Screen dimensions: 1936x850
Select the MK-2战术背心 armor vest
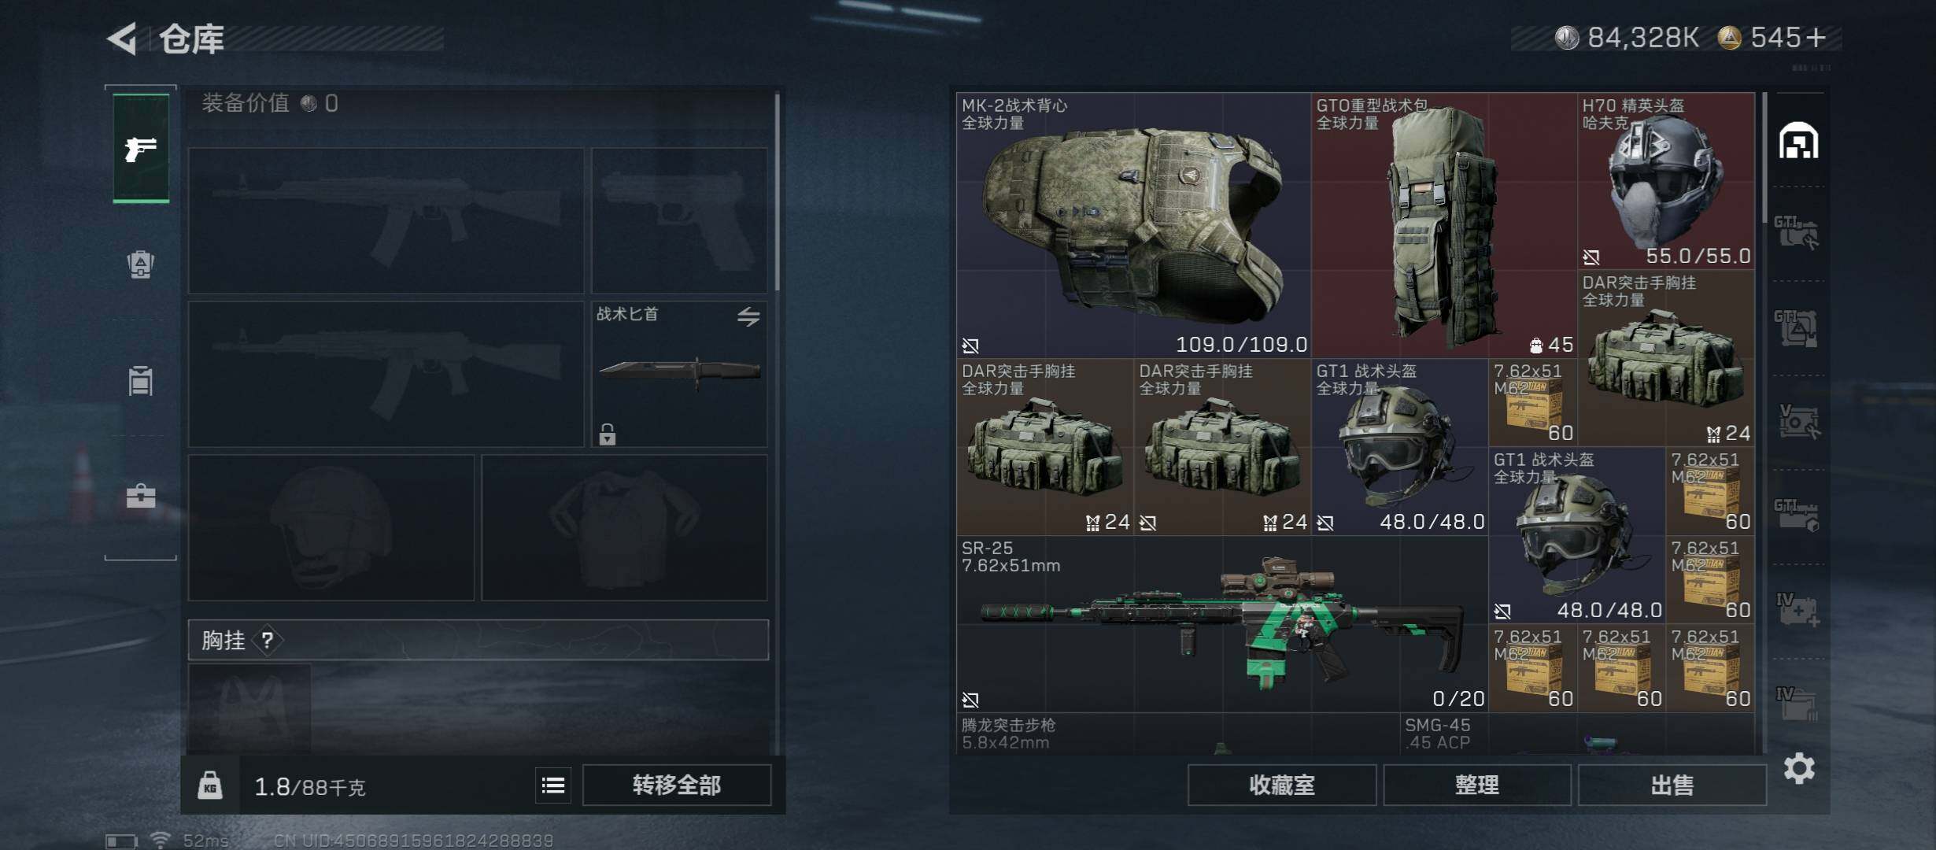click(x=1134, y=225)
